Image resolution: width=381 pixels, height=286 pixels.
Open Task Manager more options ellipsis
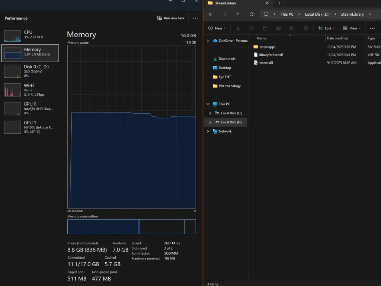[195, 18]
